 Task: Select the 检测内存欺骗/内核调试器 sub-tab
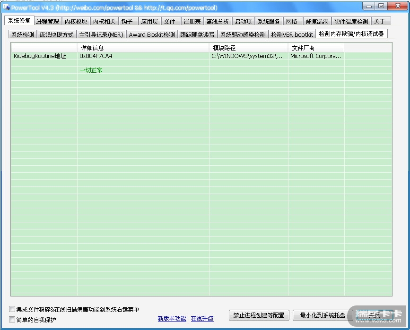click(x=351, y=34)
